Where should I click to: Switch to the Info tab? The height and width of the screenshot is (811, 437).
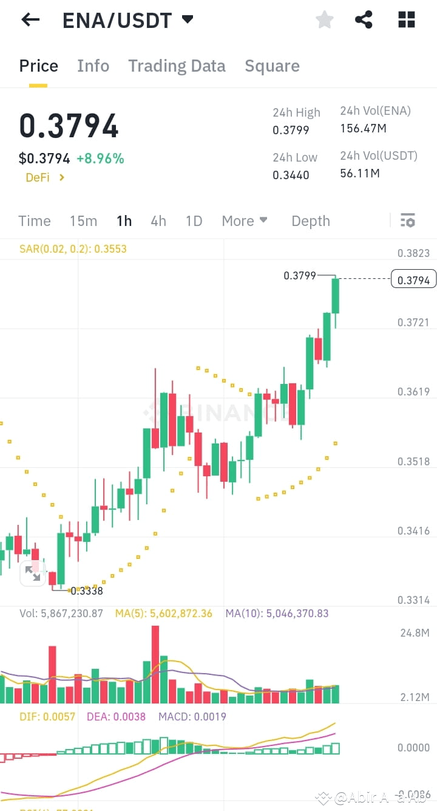93,66
